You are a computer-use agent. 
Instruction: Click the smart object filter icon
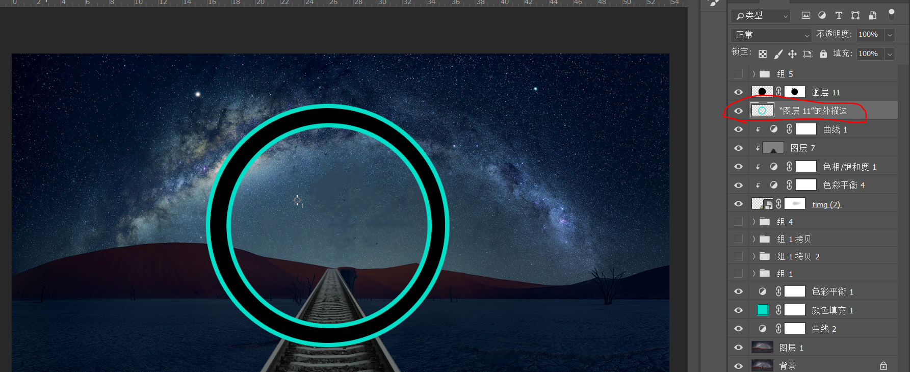pyautogui.click(x=873, y=15)
